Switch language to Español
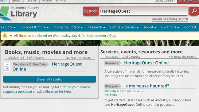This screenshot has height=112, width=199. click(16, 1)
